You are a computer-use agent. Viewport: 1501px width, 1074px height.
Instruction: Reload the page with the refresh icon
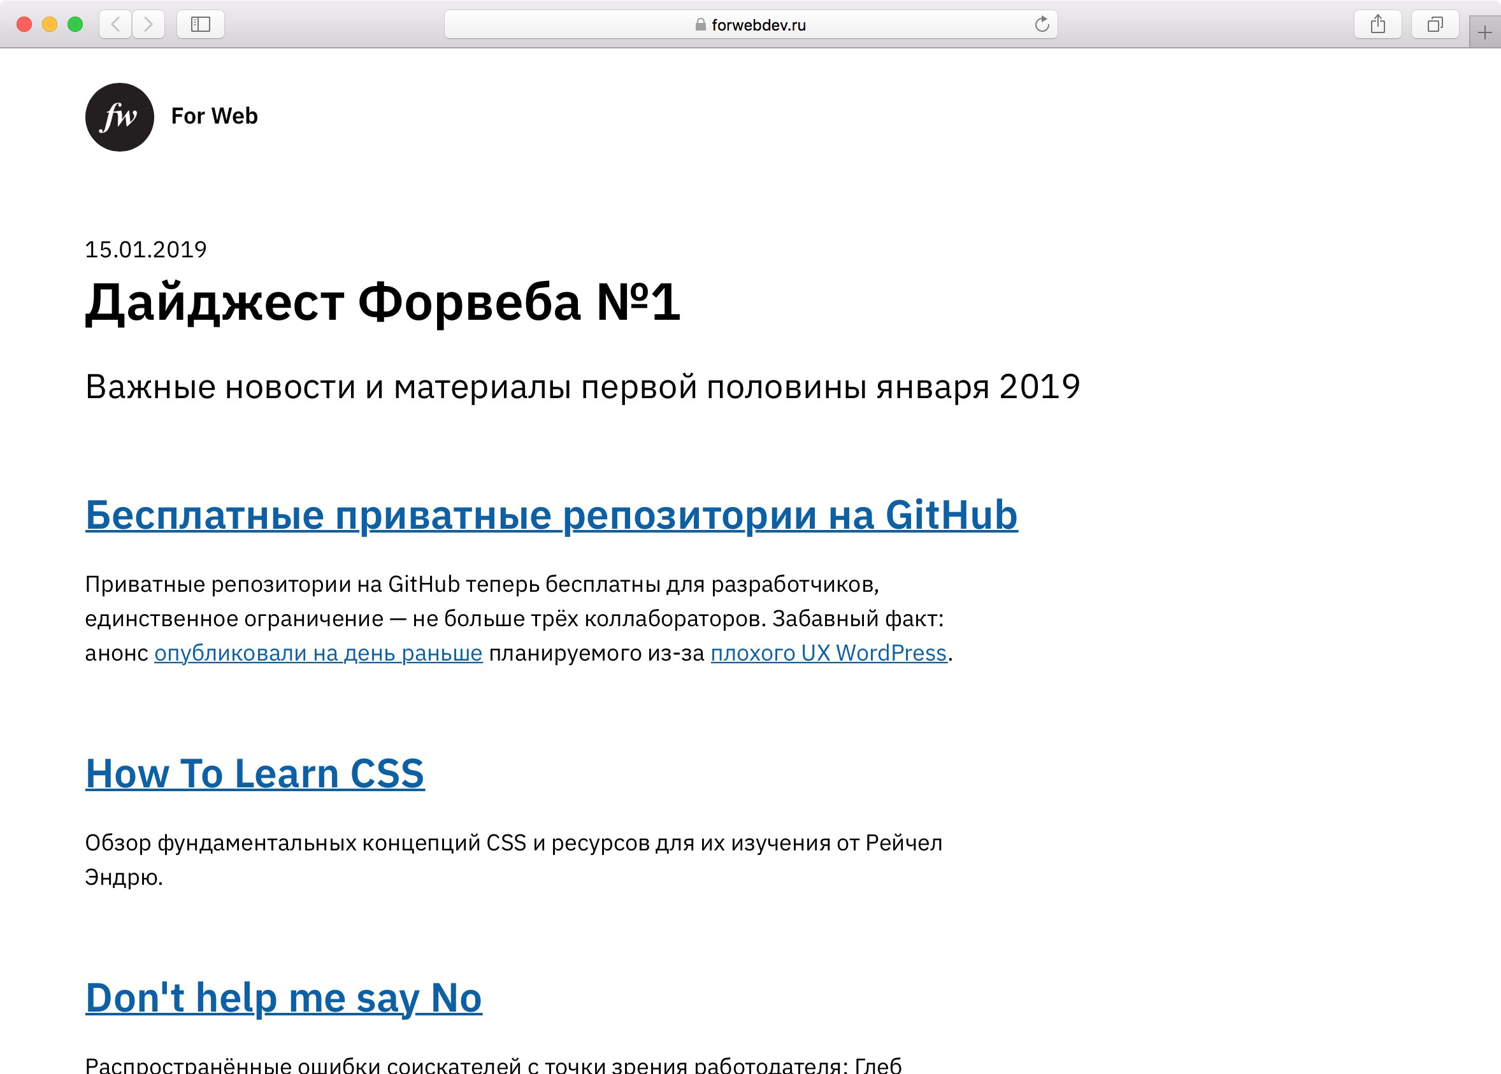click(1042, 24)
